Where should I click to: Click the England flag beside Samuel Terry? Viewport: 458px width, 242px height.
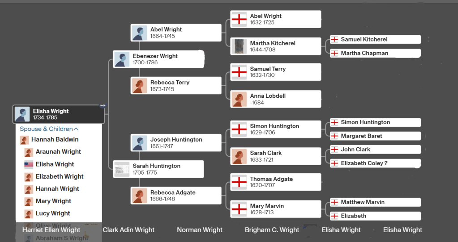pyautogui.click(x=240, y=72)
